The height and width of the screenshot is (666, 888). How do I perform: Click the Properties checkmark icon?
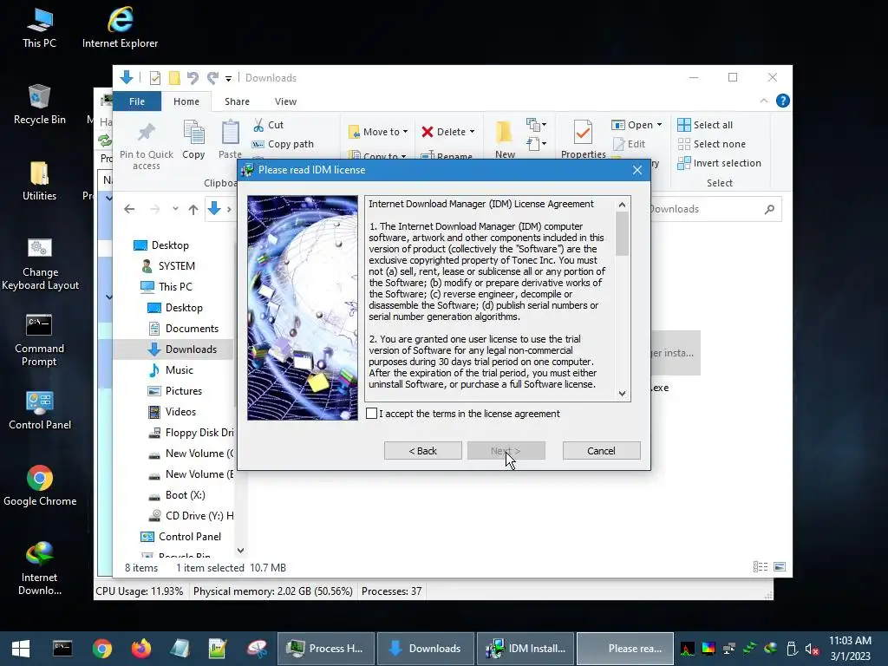click(x=583, y=133)
